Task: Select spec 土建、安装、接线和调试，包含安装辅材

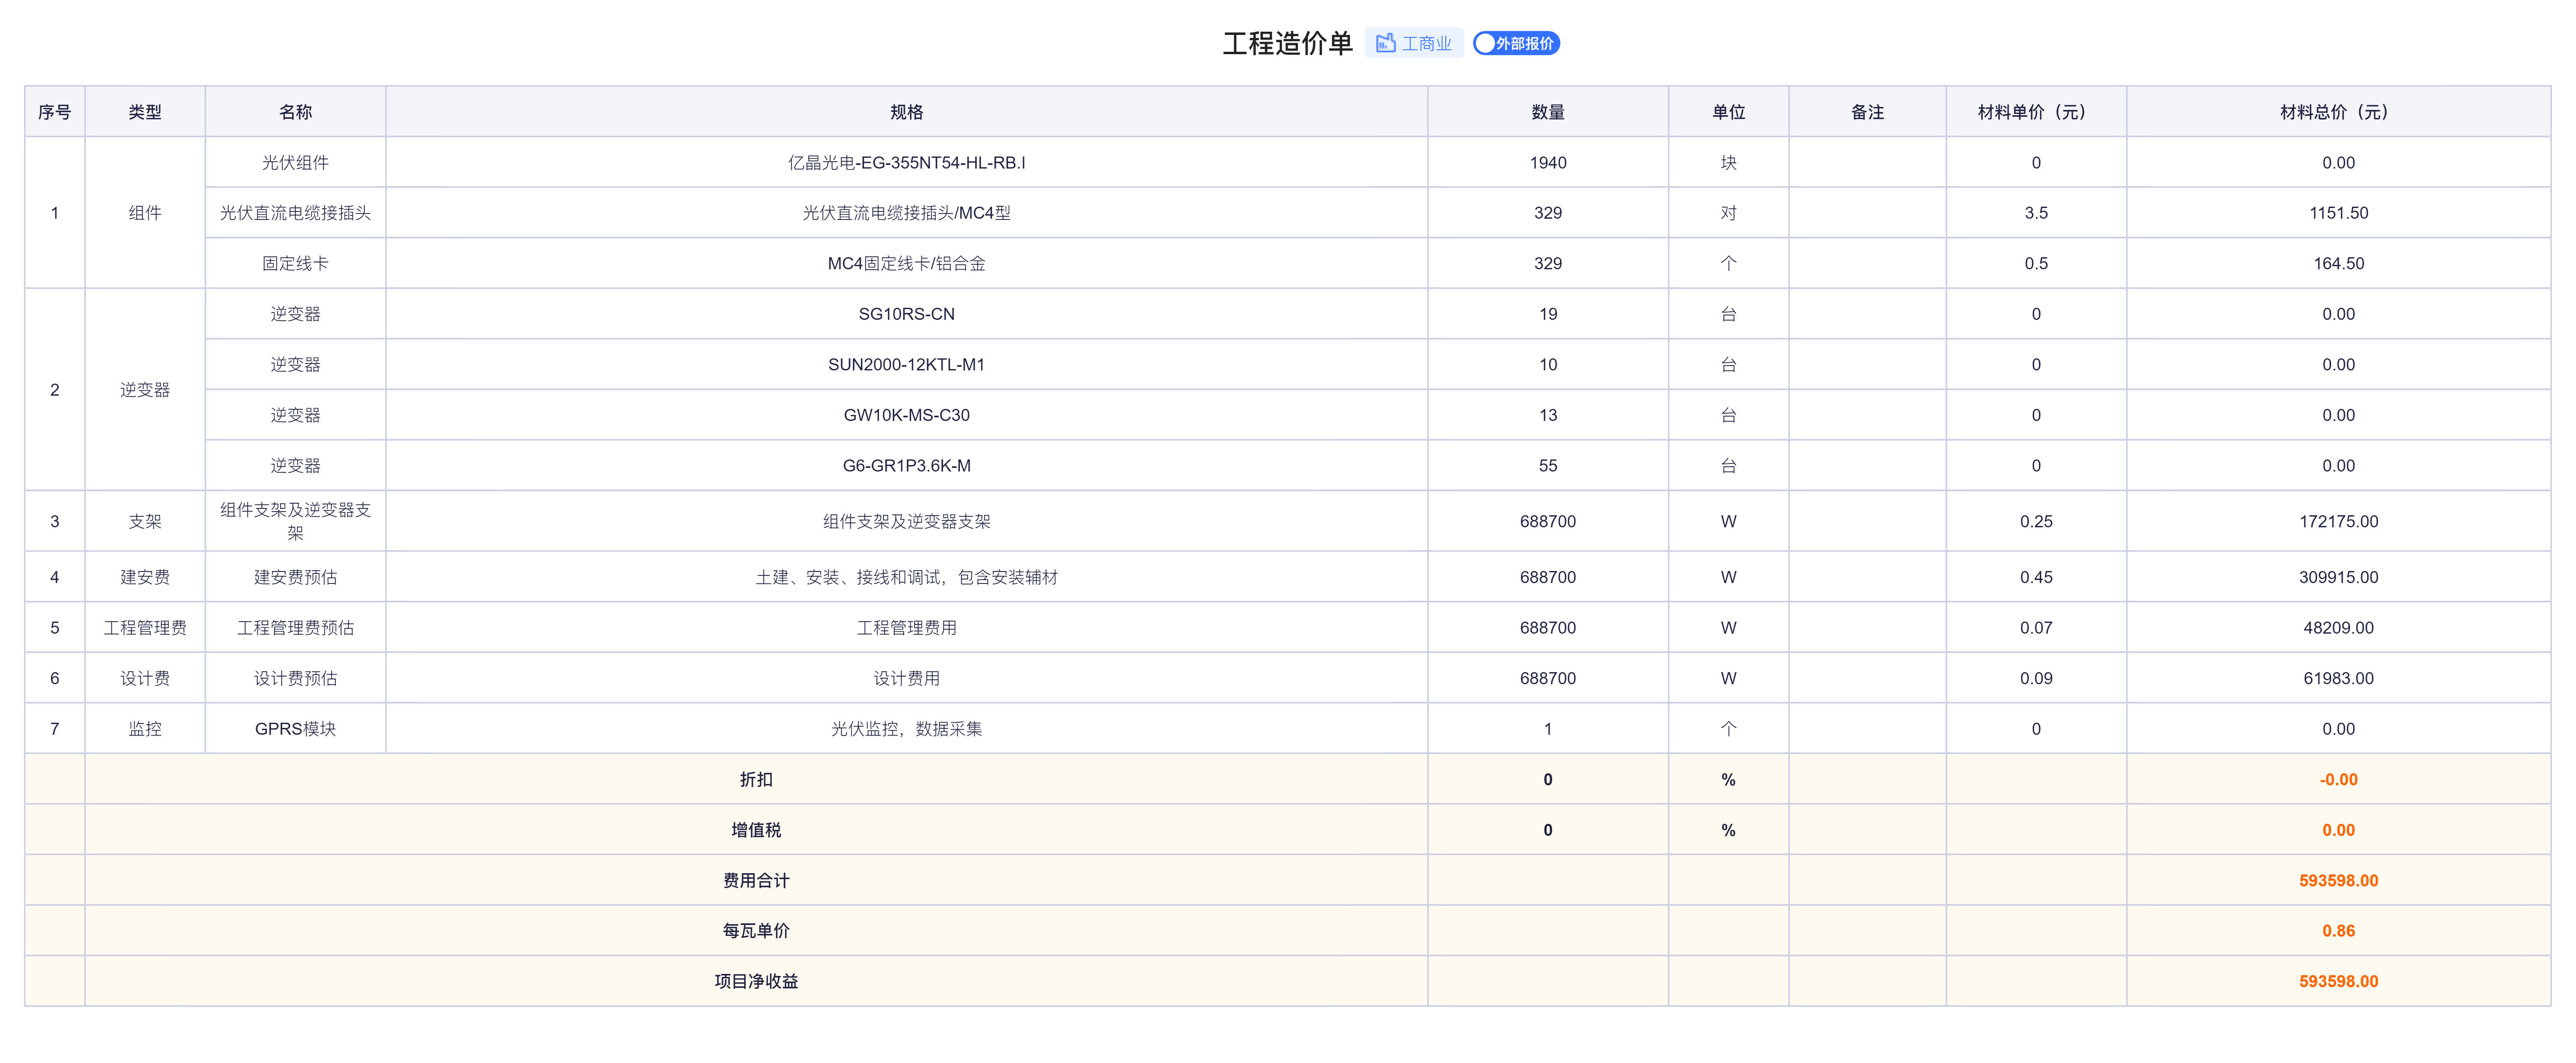Action: 906,577
